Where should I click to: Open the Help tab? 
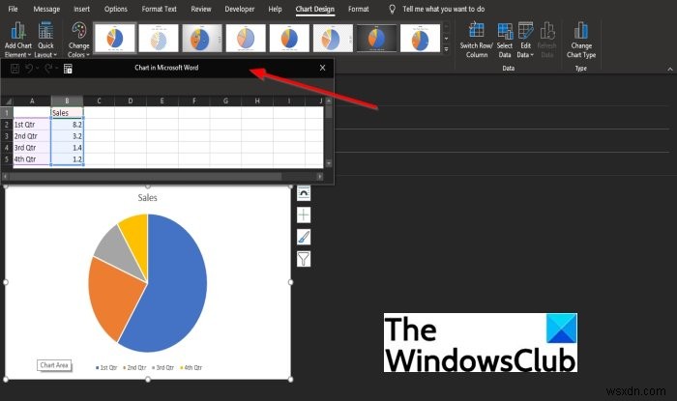click(x=275, y=9)
